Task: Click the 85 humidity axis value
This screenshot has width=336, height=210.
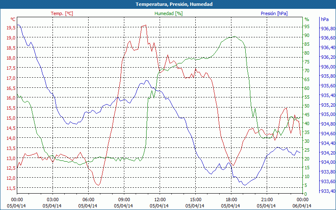Action: tap(307, 44)
